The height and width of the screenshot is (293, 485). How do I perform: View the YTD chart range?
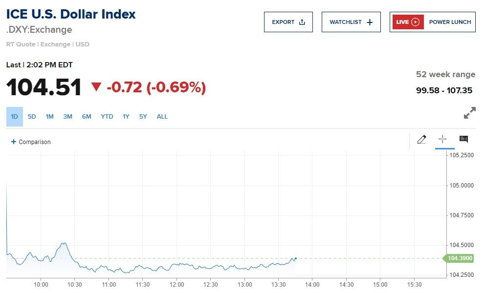(107, 117)
